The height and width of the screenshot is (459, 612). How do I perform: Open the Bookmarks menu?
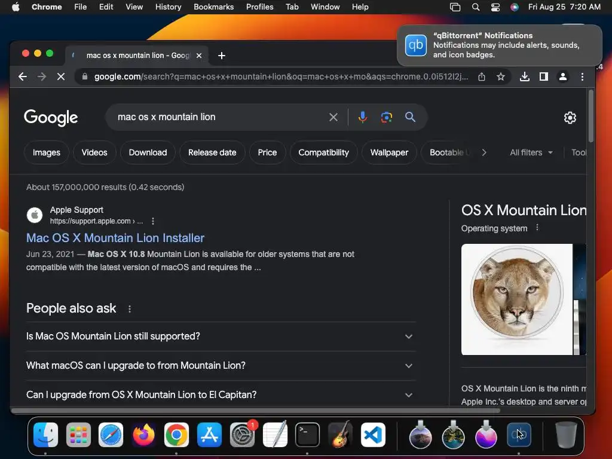click(213, 7)
